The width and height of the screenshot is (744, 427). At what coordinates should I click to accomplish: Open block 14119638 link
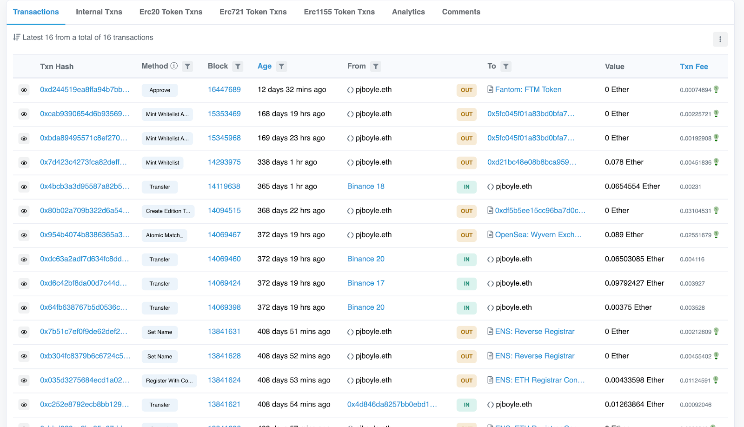point(224,186)
